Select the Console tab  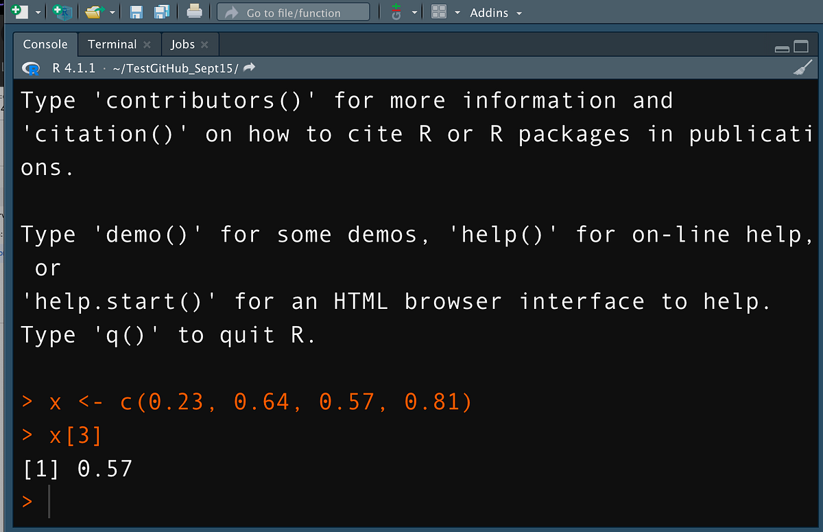click(x=45, y=43)
